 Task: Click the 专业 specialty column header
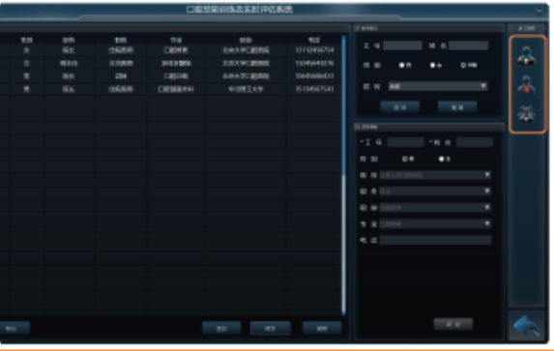[x=176, y=40]
